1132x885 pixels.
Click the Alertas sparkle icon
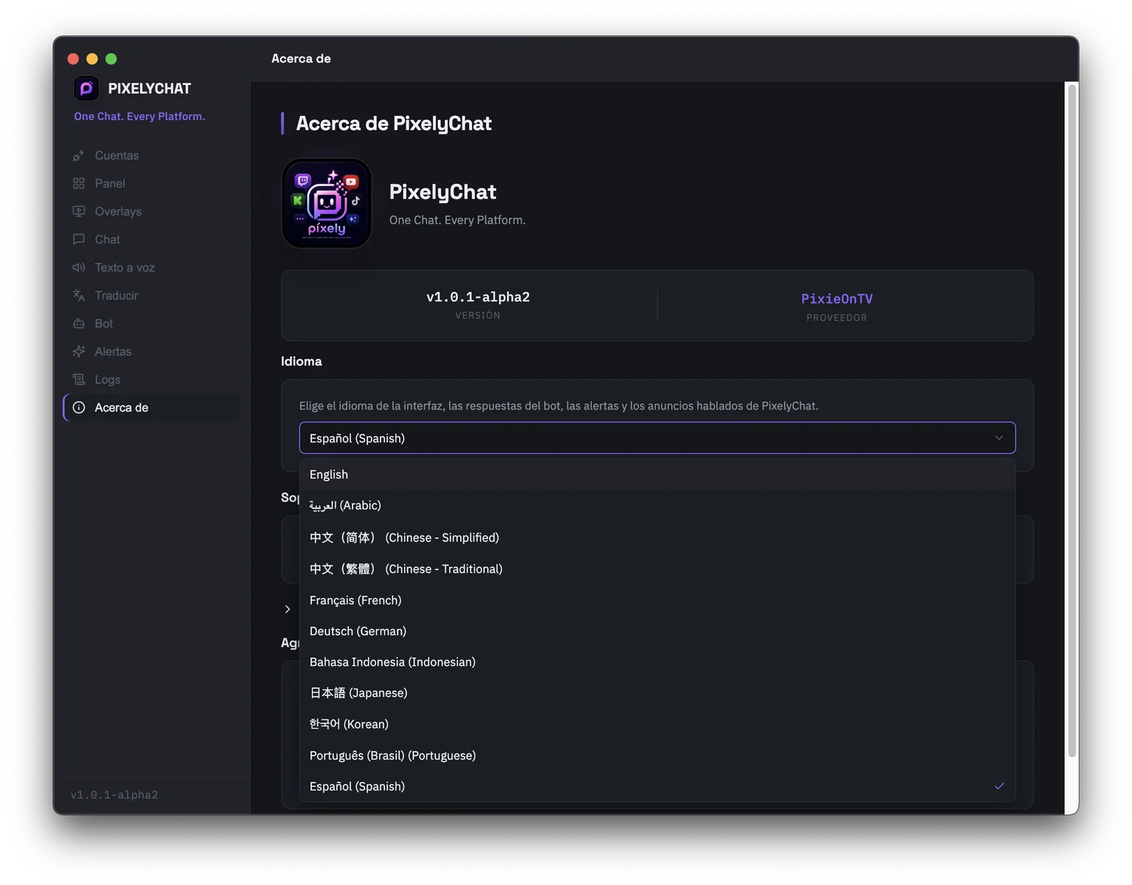click(79, 352)
